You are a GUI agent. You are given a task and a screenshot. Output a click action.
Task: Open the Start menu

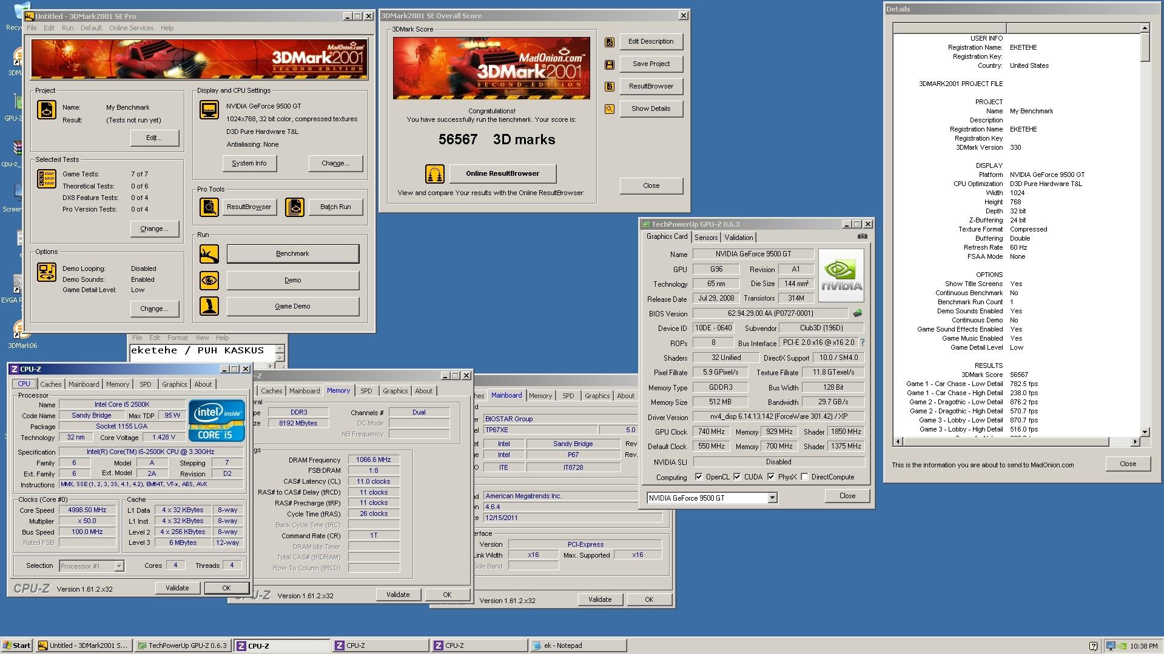(x=16, y=646)
